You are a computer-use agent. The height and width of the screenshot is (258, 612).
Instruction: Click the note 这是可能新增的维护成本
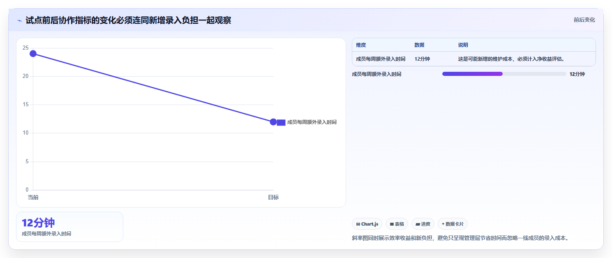[x=512, y=59]
